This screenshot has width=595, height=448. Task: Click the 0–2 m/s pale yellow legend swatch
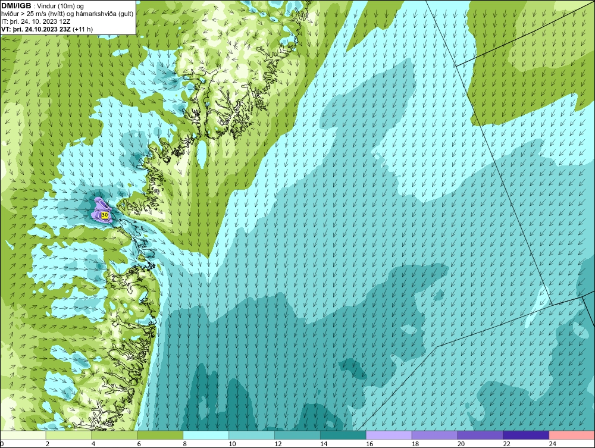[23, 435]
